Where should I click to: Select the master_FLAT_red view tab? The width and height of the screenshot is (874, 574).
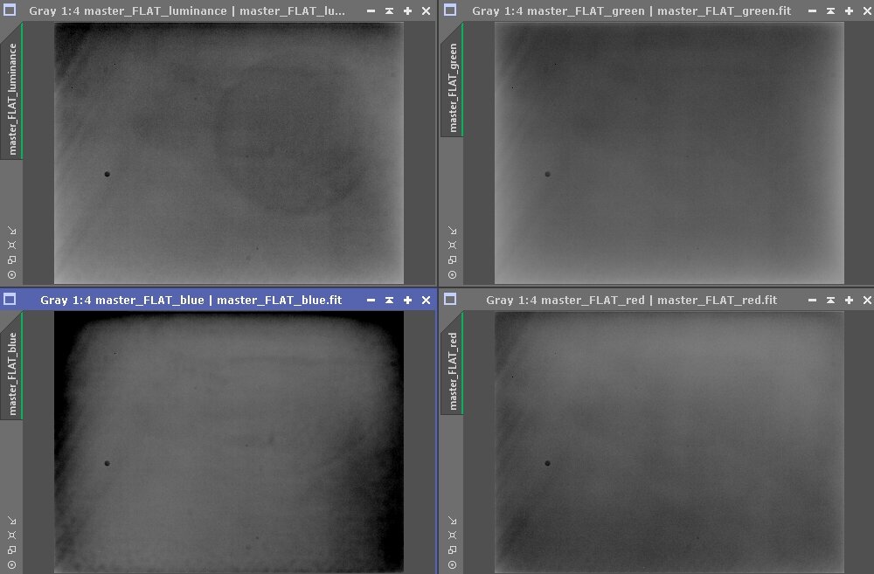pos(453,370)
